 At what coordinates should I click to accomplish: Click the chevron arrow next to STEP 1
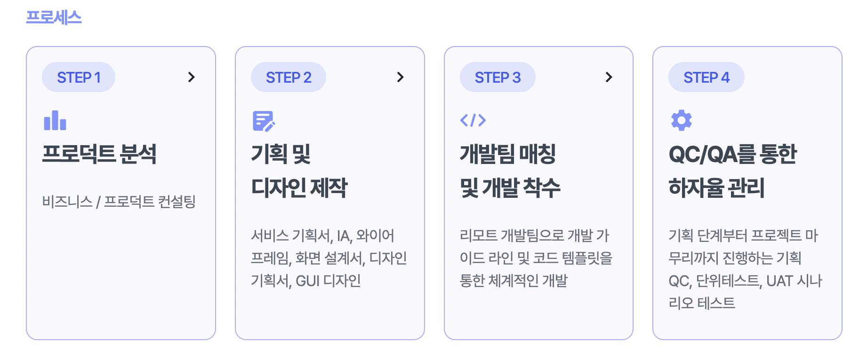coord(191,77)
